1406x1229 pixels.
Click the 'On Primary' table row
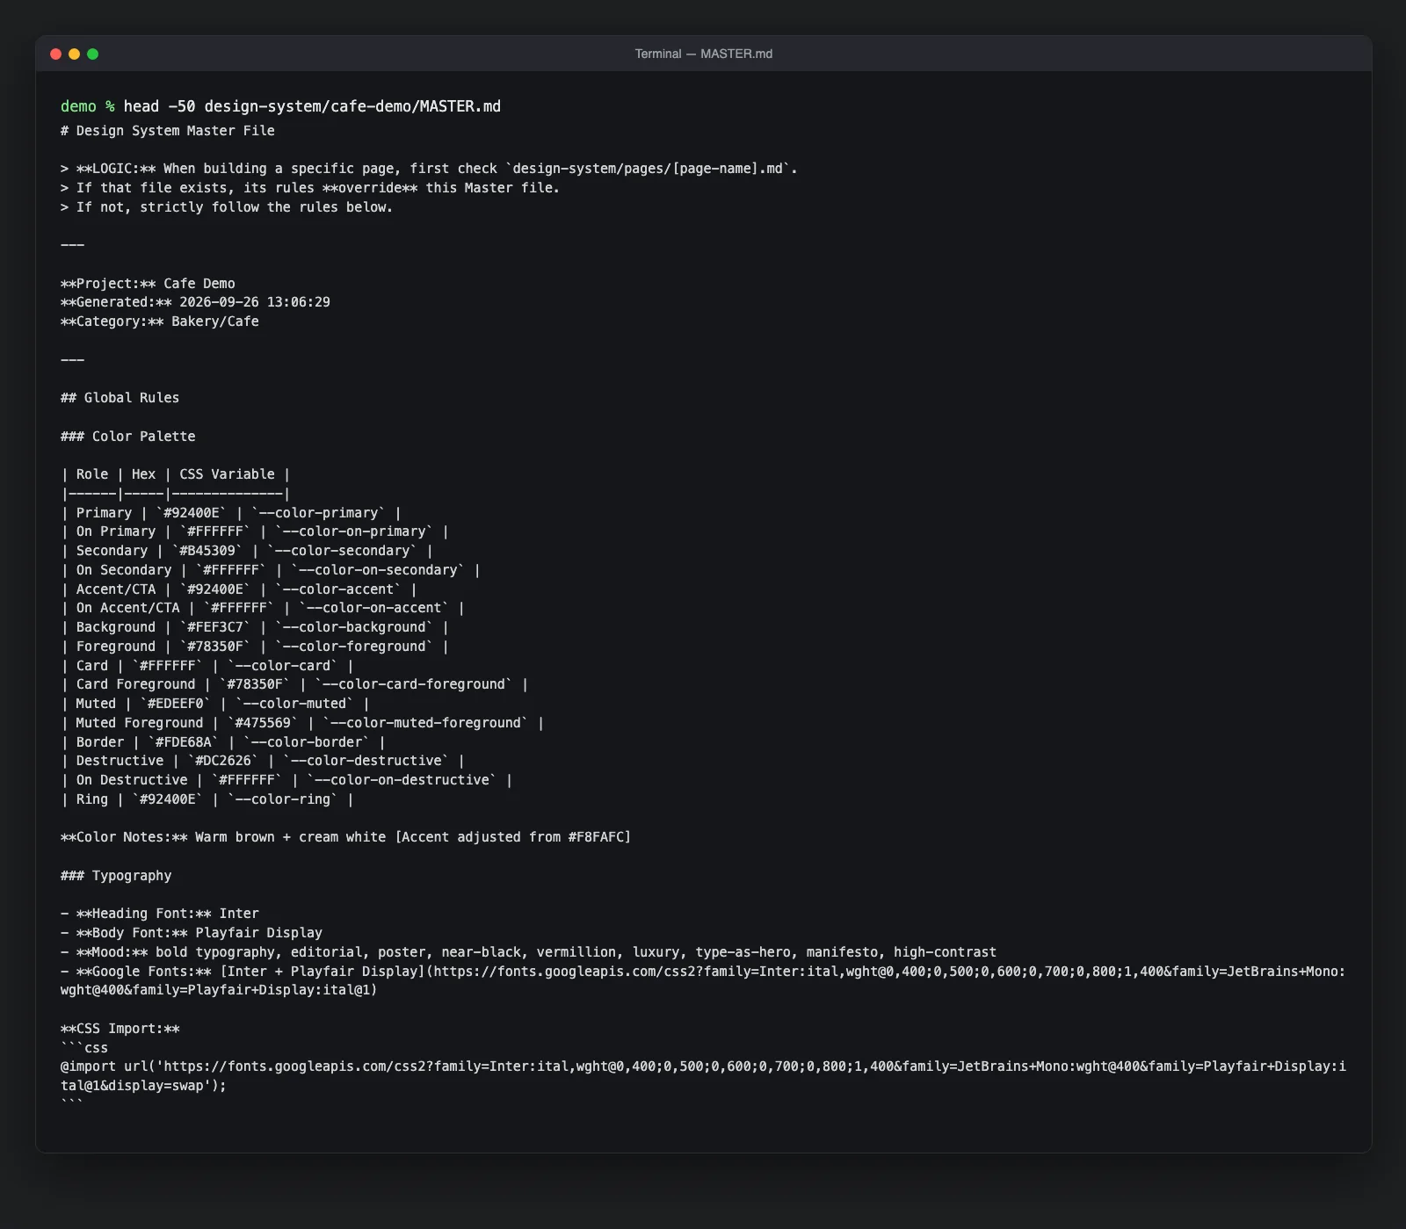pyautogui.click(x=255, y=531)
